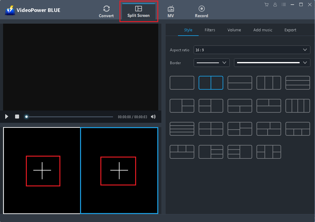Screen dimensions: 315x222
Task: Open the Aspect ratio dropdown
Action: point(252,50)
